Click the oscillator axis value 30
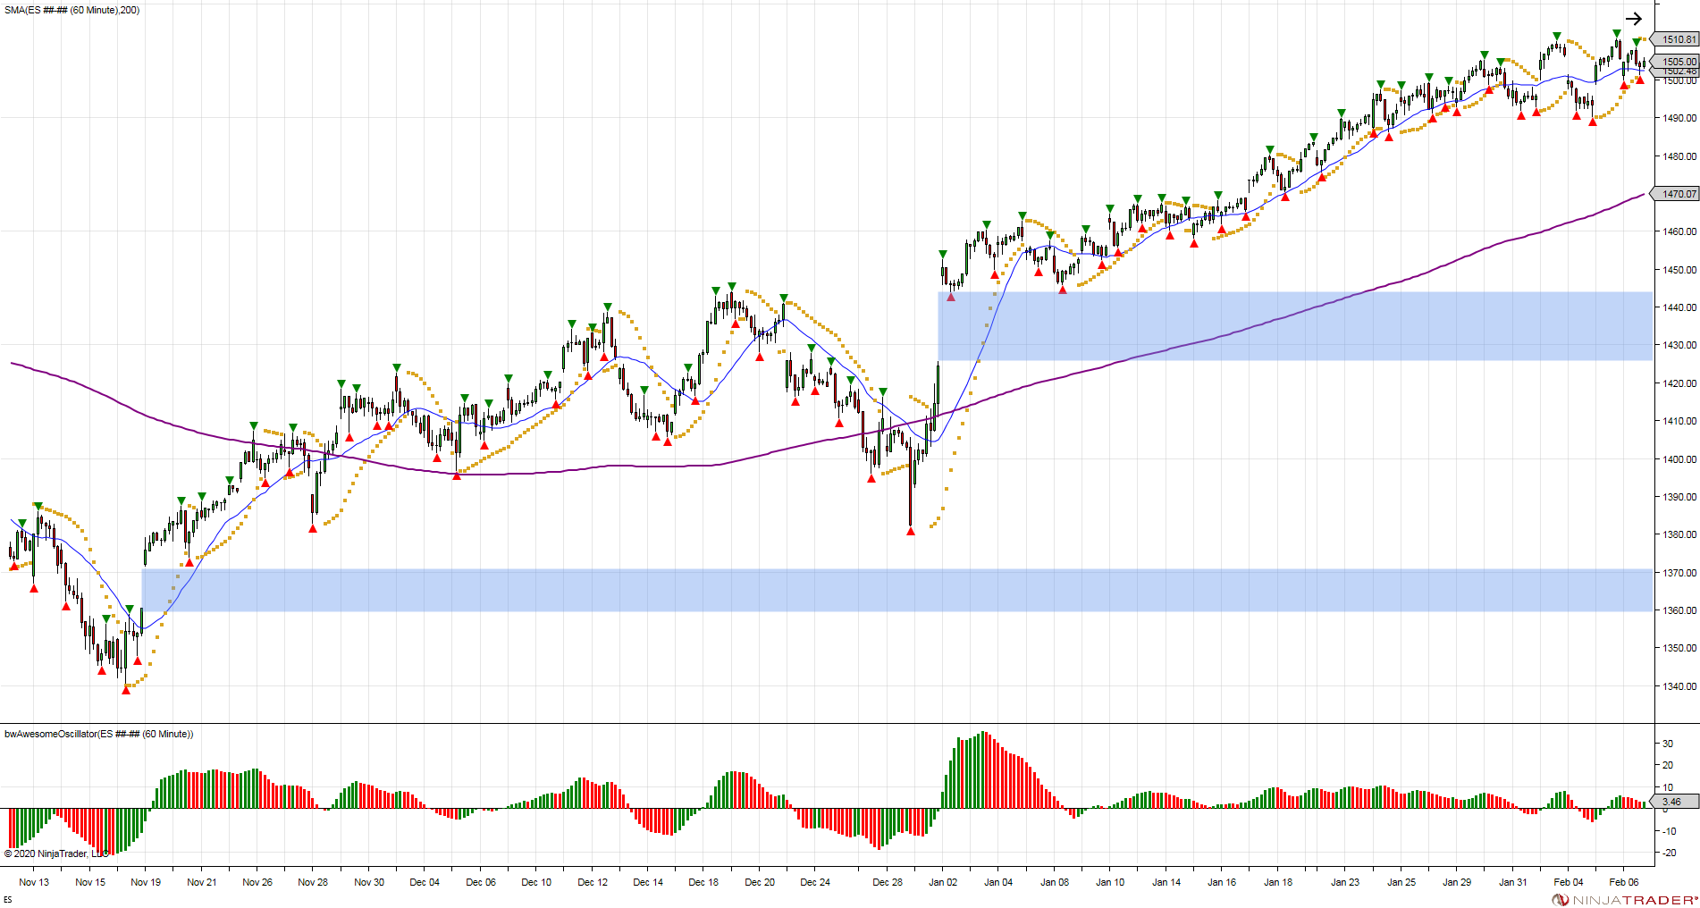Screen dimensions: 1700x908 pyautogui.click(x=1668, y=744)
